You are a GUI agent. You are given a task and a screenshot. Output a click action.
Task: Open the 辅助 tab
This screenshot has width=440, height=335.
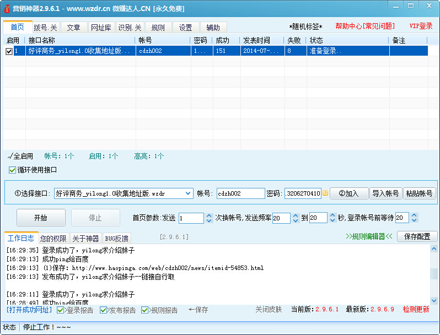(213, 28)
